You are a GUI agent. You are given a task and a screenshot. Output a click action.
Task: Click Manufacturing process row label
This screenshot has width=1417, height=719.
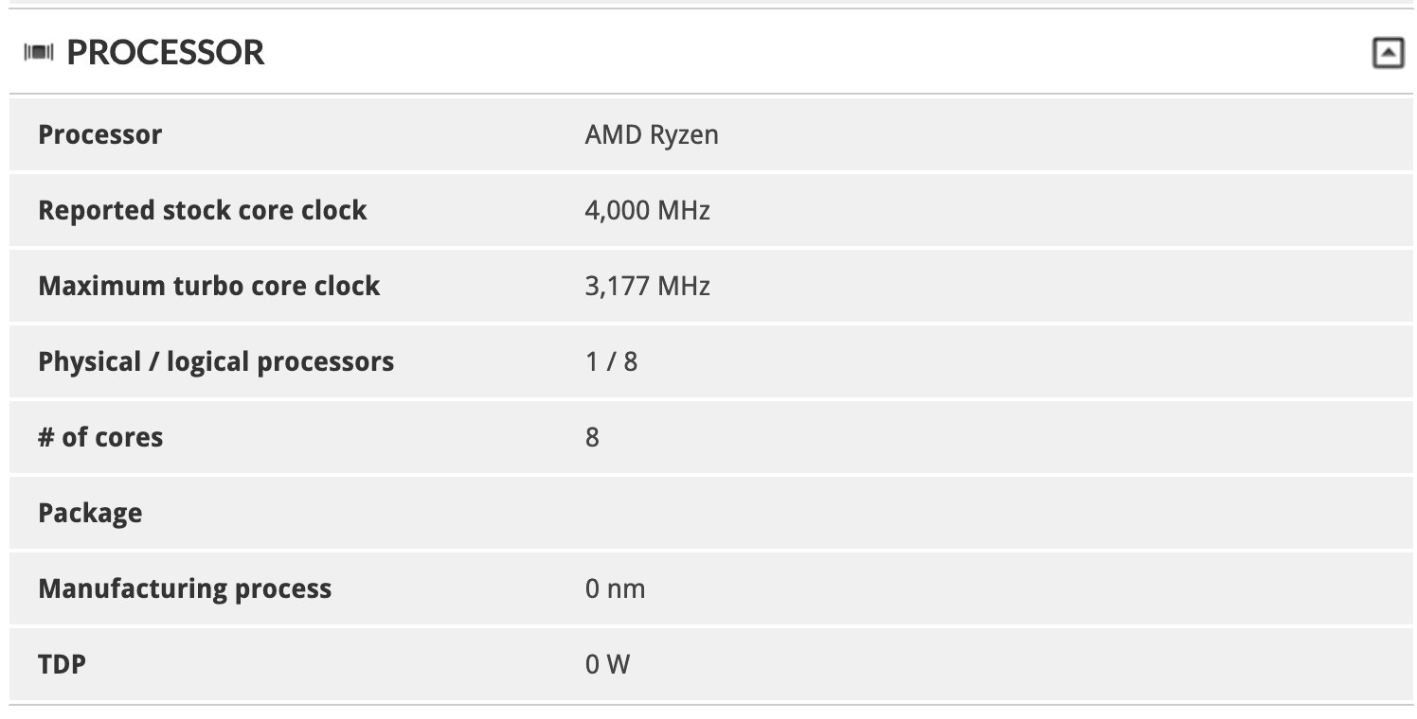pyautogui.click(x=185, y=588)
